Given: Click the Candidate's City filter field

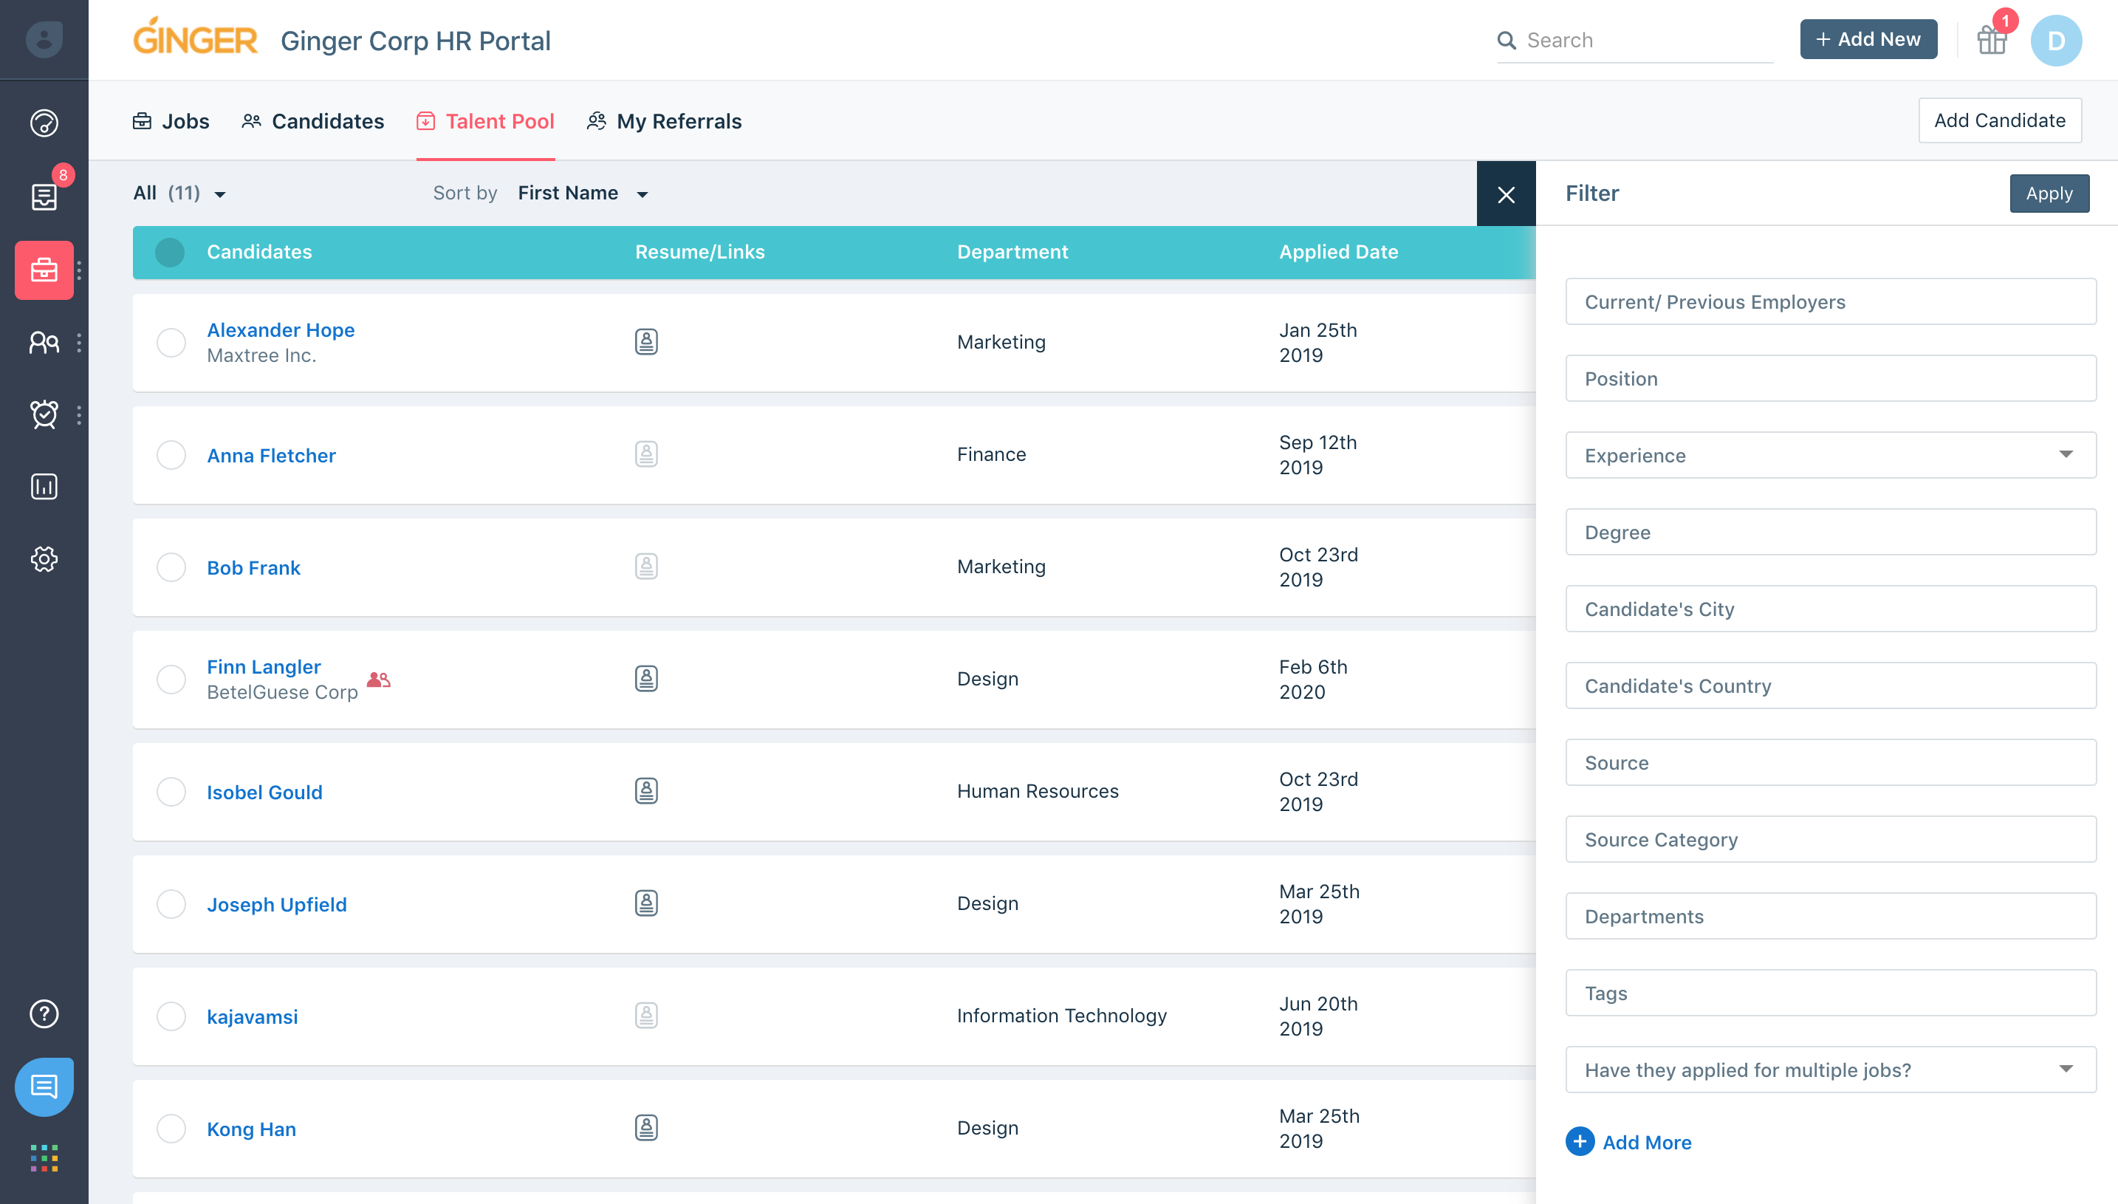Looking at the screenshot, I should click(x=1829, y=609).
